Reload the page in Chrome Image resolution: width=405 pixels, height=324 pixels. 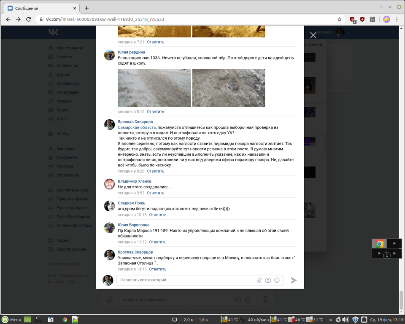[x=29, y=19]
